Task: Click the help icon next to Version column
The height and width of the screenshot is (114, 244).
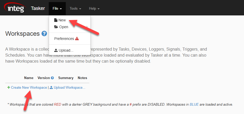Action: [52, 78]
